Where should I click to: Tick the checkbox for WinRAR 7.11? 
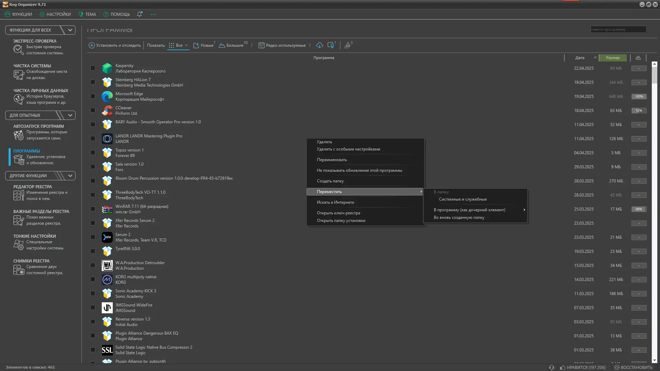(93, 209)
